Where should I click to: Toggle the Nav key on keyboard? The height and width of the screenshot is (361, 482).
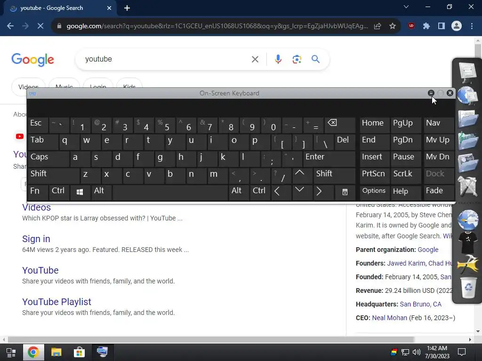pyautogui.click(x=439, y=124)
